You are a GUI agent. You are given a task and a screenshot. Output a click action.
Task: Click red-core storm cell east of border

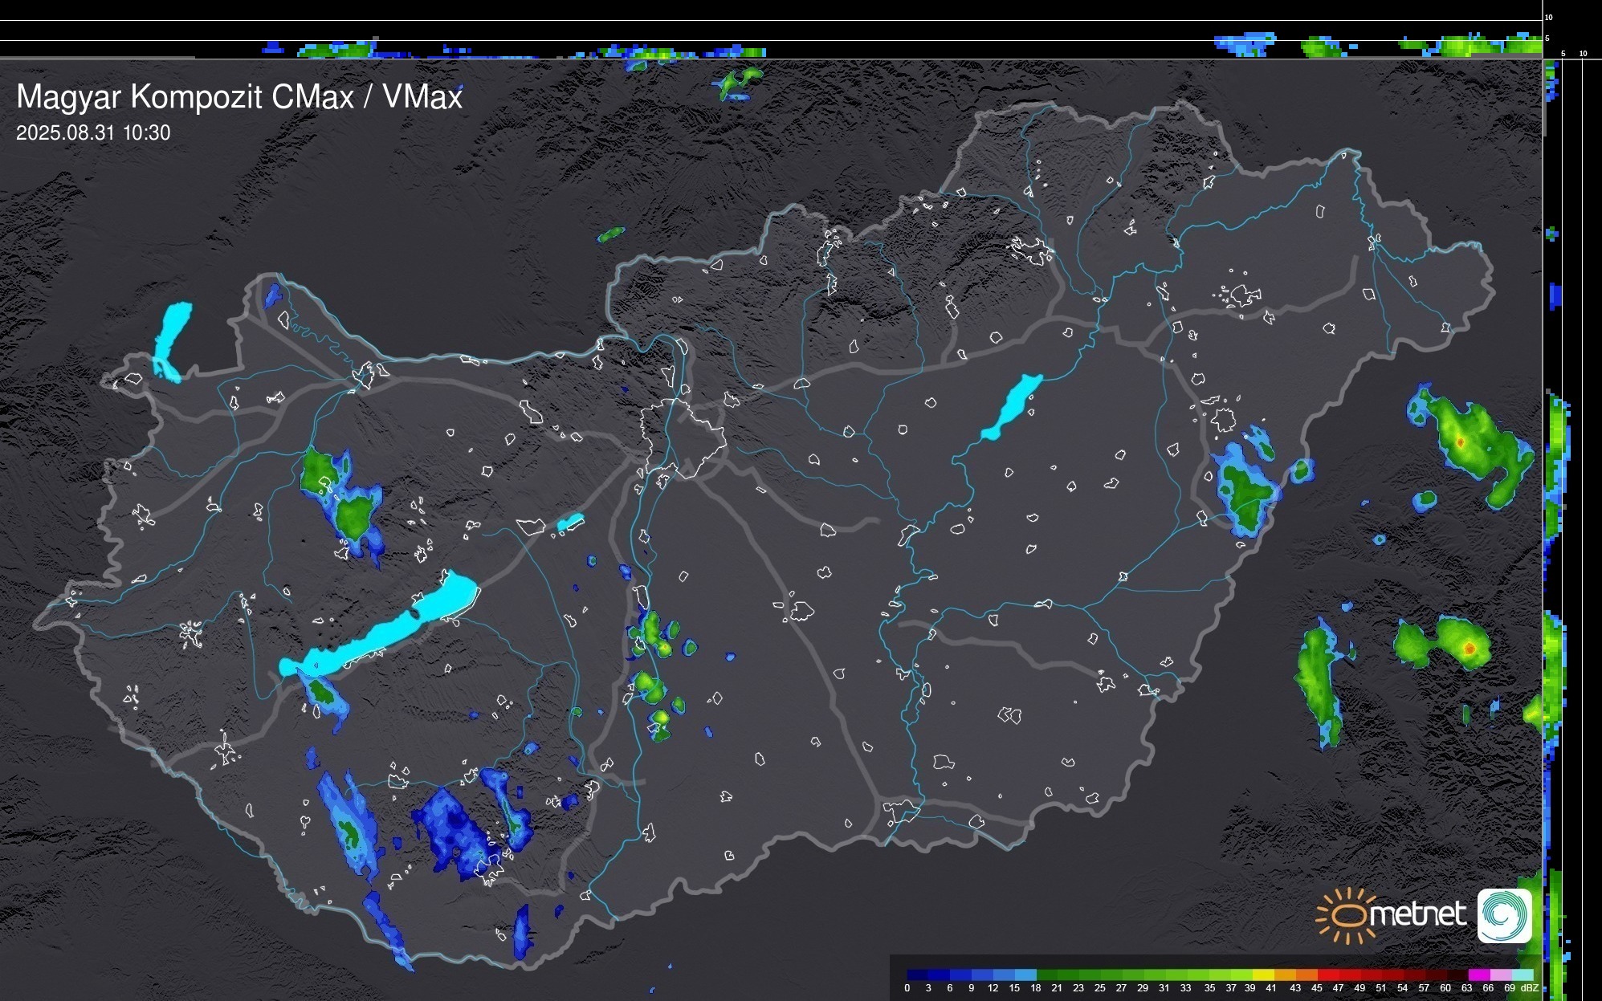pos(1459,442)
